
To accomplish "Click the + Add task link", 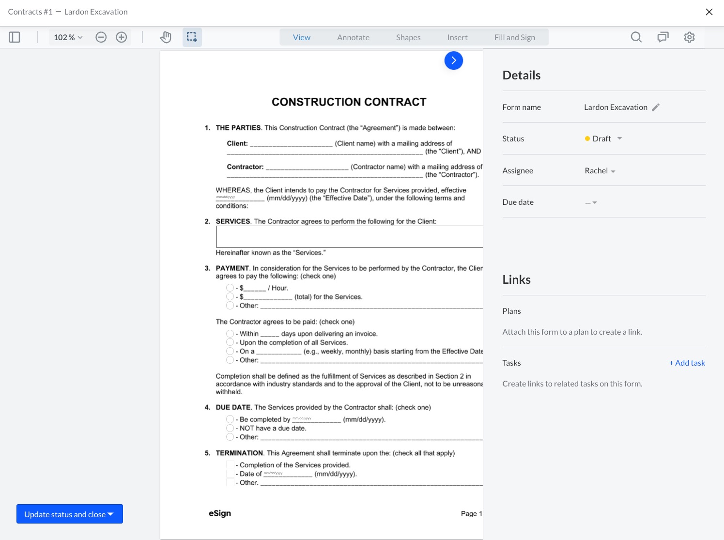I will pyautogui.click(x=687, y=363).
